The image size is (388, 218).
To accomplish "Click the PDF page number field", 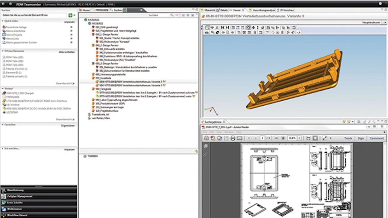I will 262,138.
